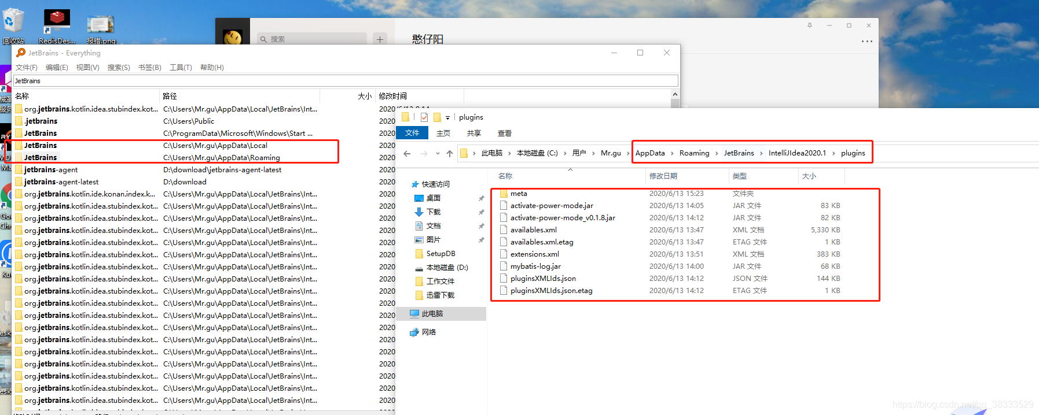The height and width of the screenshot is (415, 1039).
Task: Select the meta folder in plugins
Action: click(x=519, y=194)
